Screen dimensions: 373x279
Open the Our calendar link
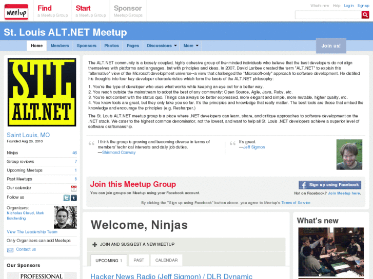point(19,188)
